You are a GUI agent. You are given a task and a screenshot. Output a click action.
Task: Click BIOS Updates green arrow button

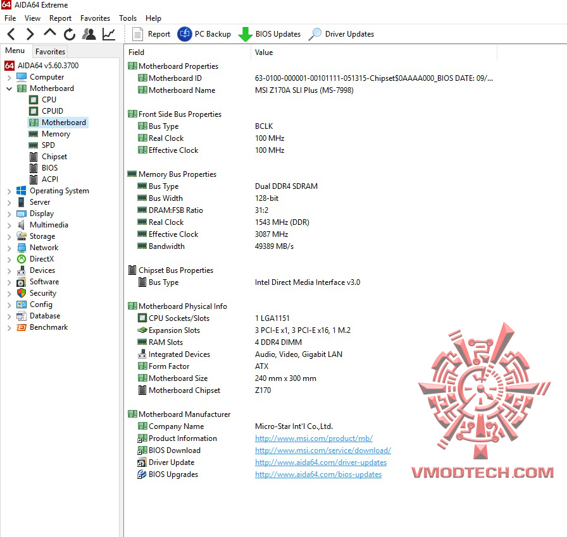coord(270,34)
